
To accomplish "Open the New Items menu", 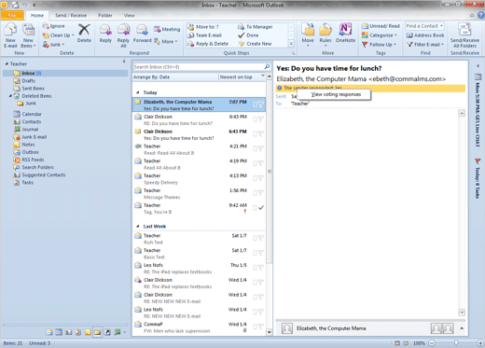I will click(x=28, y=35).
